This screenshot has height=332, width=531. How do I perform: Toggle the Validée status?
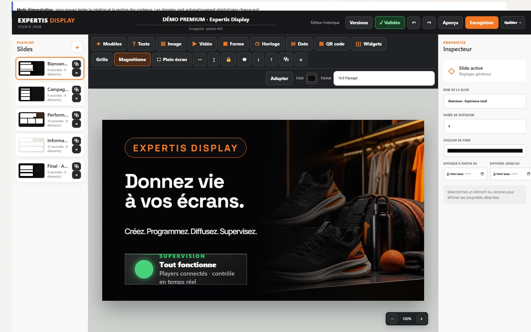pyautogui.click(x=390, y=23)
